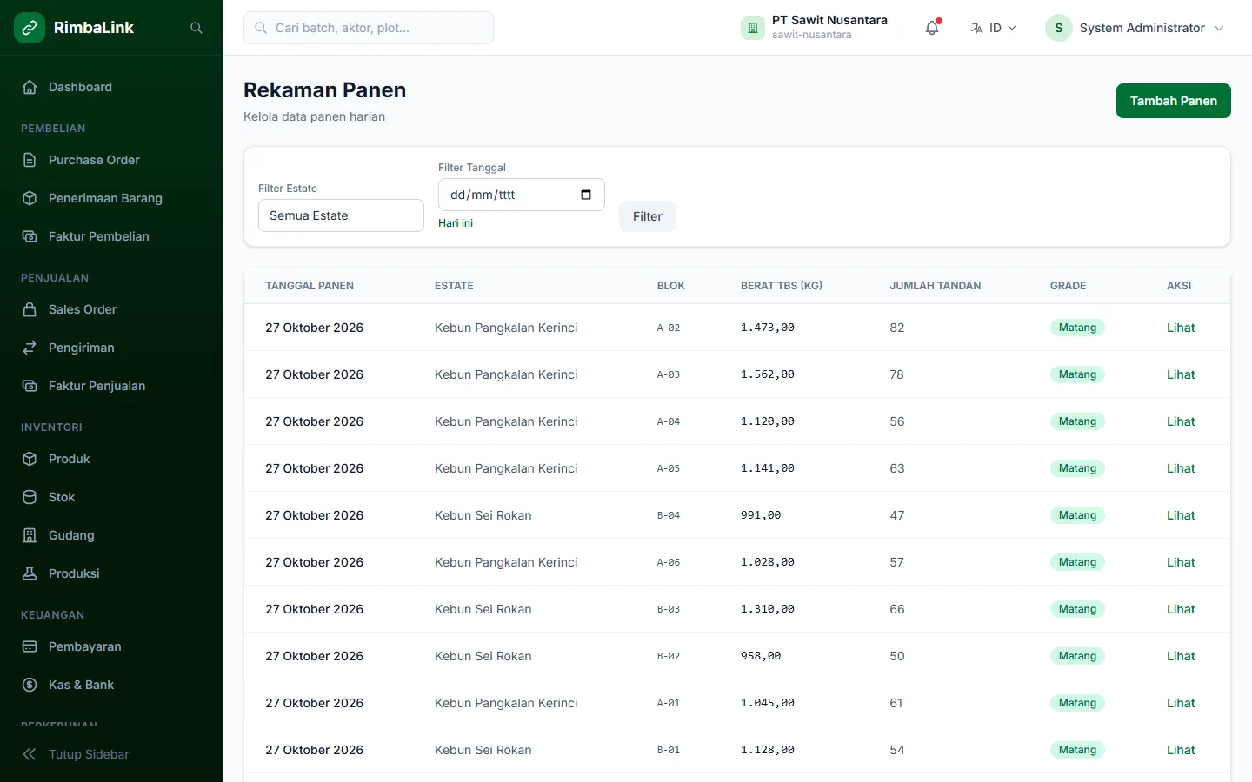Click the Faktur Penjualan icon

tap(30, 386)
